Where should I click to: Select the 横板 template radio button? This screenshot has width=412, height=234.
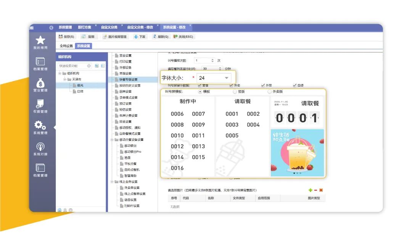[x=200, y=92]
